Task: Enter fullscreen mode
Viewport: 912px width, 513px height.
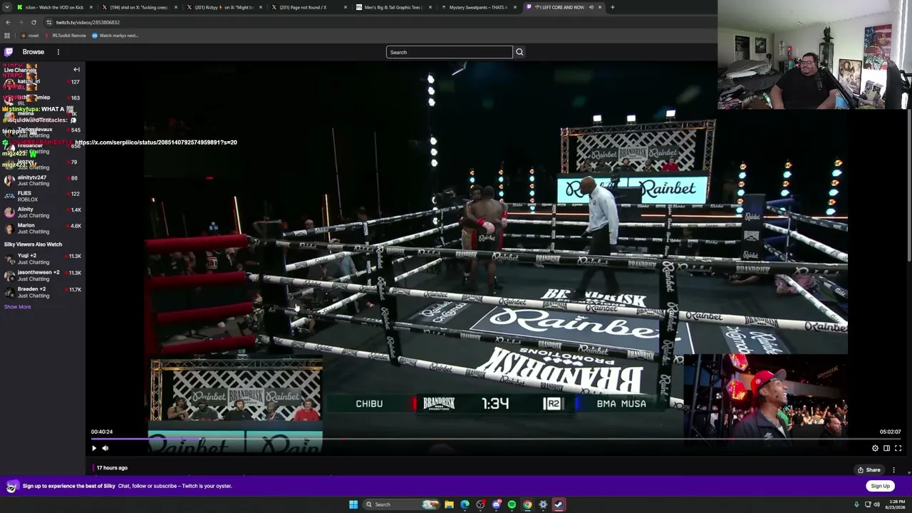Action: (x=898, y=448)
